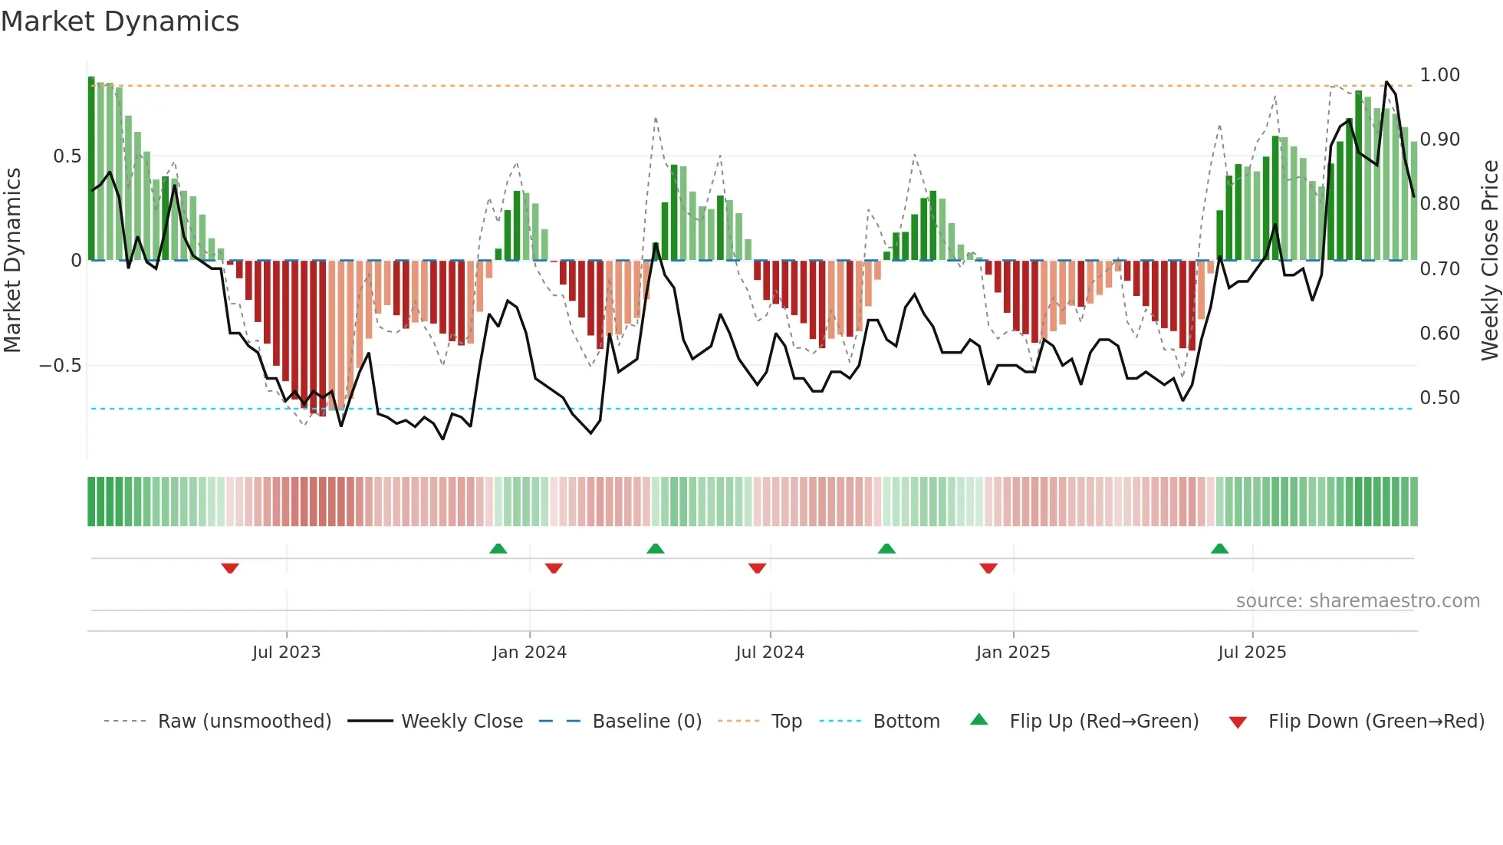Select the flip-up marker just before Jul 2025

(1219, 548)
